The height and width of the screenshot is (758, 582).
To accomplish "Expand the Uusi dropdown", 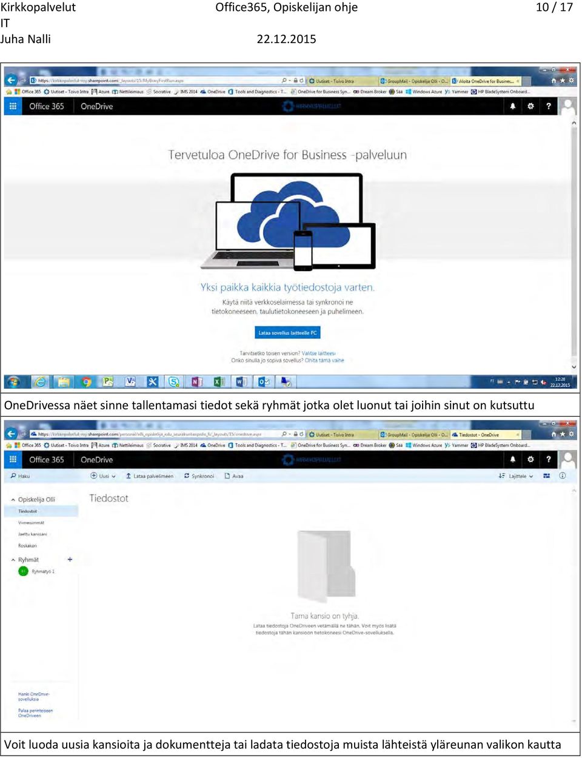I will (x=103, y=476).
